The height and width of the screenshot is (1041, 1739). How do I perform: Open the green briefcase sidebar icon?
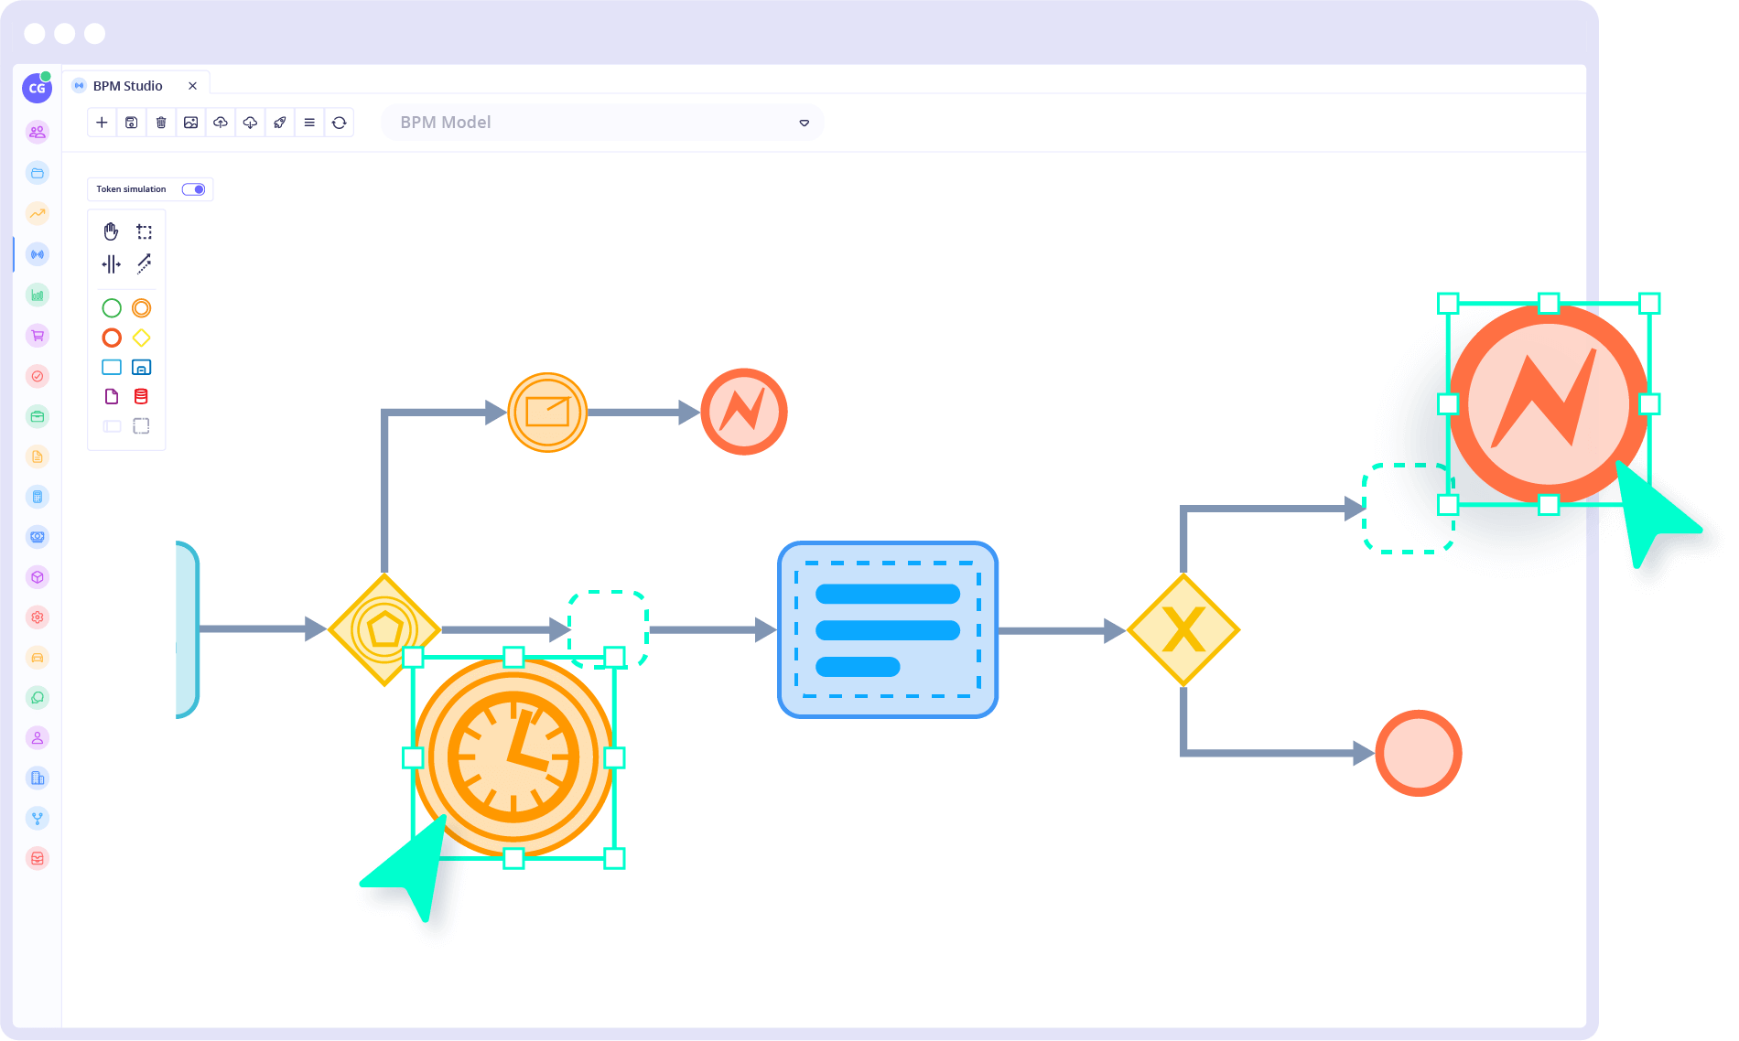click(x=38, y=416)
